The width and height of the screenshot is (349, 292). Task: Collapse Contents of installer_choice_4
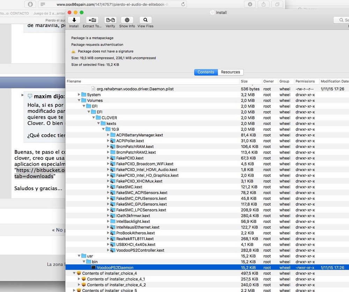pos(74,273)
